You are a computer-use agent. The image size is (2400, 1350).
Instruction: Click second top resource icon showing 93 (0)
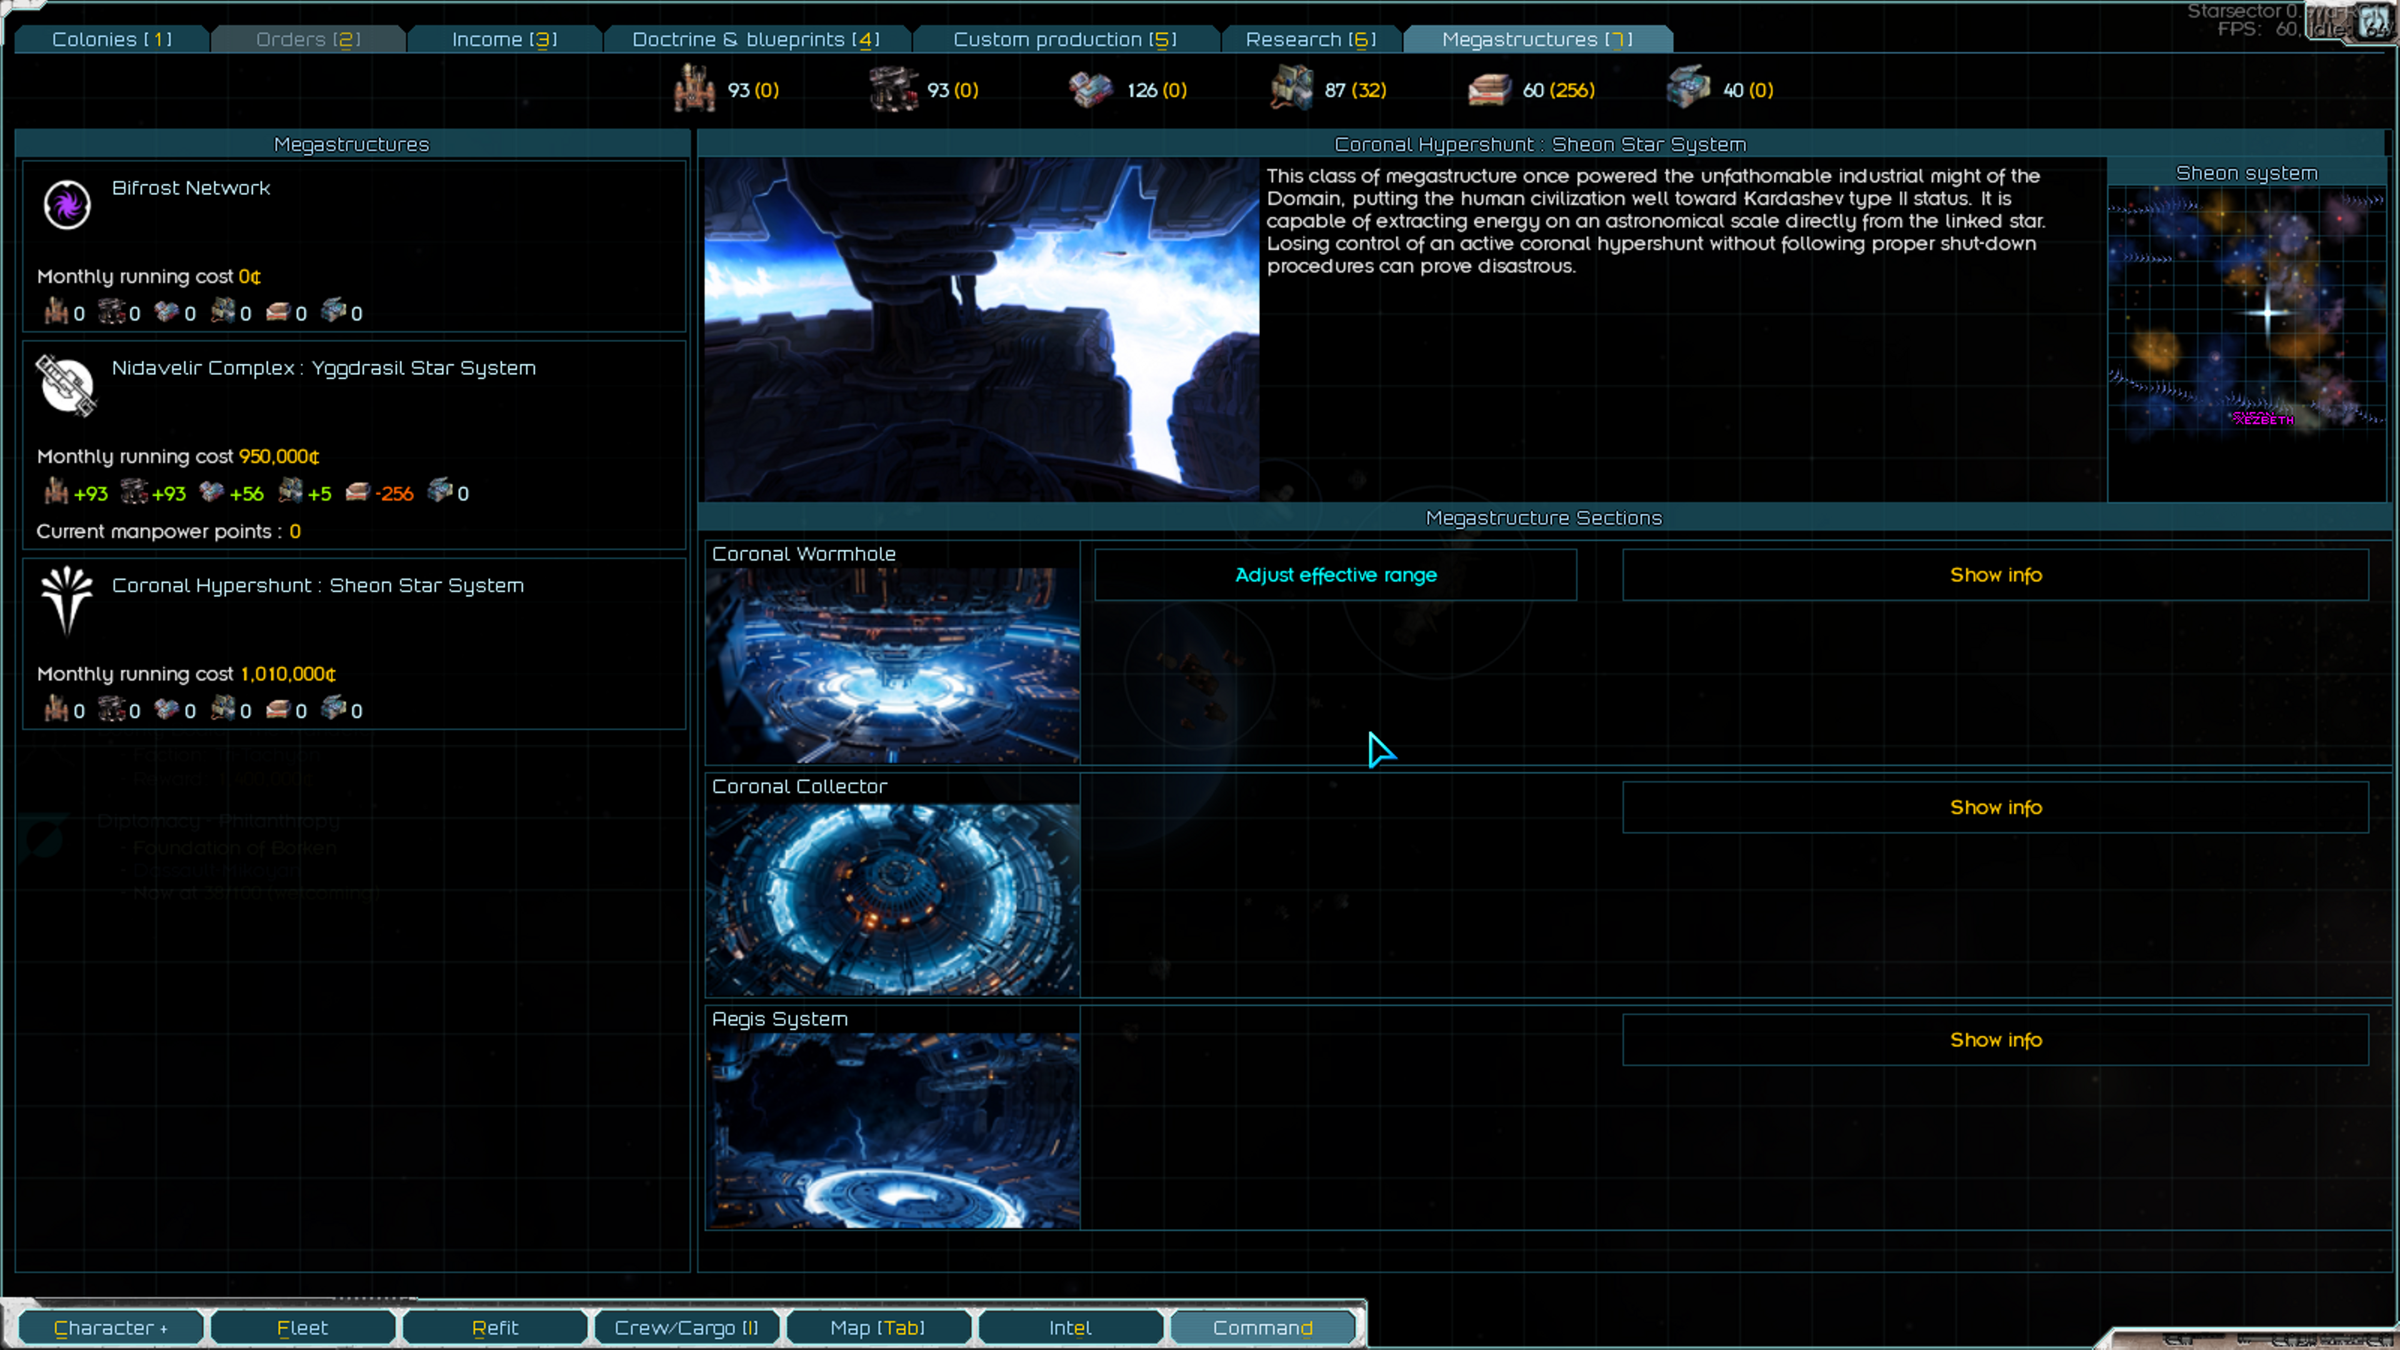[892, 89]
